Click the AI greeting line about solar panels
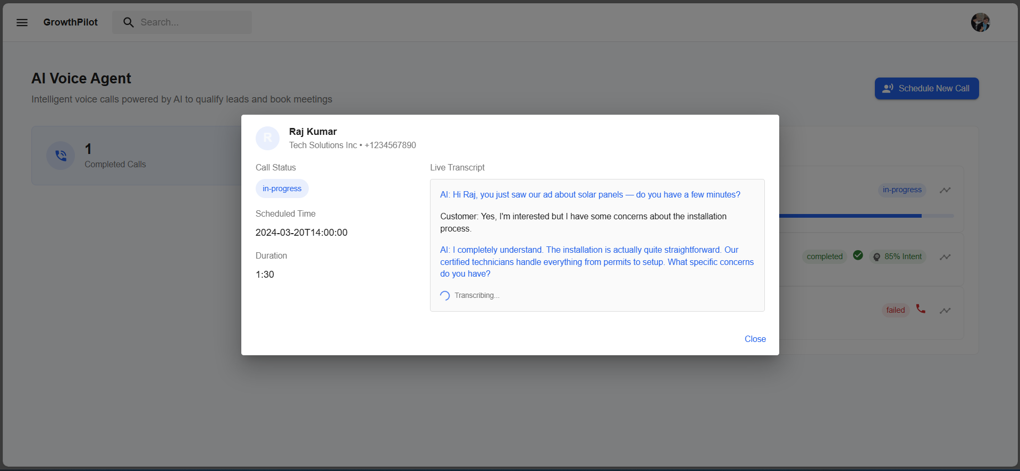The height and width of the screenshot is (471, 1020). pos(590,195)
